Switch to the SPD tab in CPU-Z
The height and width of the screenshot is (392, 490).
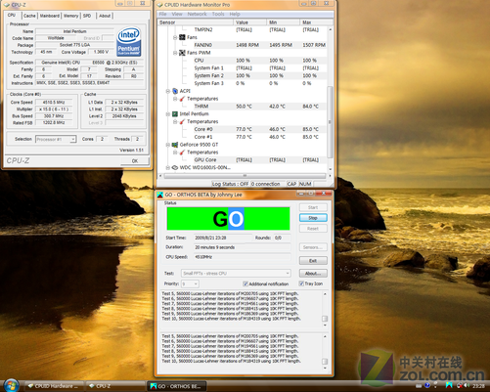point(87,16)
